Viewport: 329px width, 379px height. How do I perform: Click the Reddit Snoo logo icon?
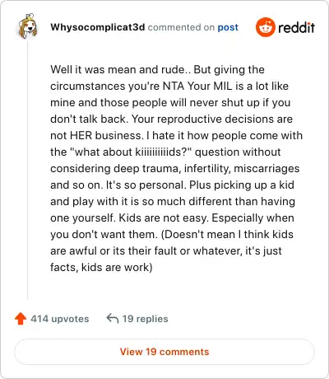click(265, 27)
